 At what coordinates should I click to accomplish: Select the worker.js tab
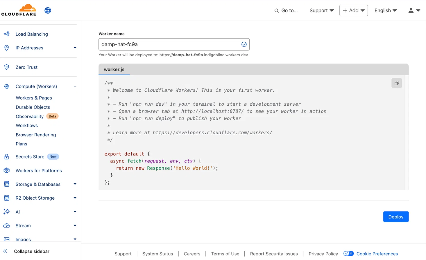click(x=114, y=69)
